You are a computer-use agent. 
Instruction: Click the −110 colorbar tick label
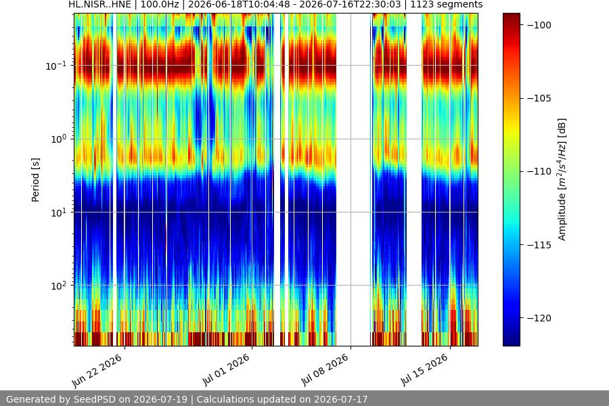point(539,171)
